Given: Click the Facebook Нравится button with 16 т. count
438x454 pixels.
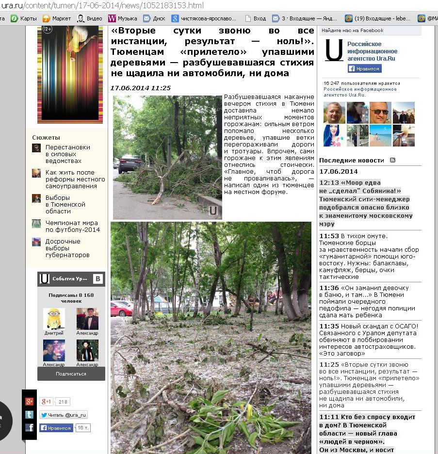Looking at the screenshot, I should tap(56, 428).
